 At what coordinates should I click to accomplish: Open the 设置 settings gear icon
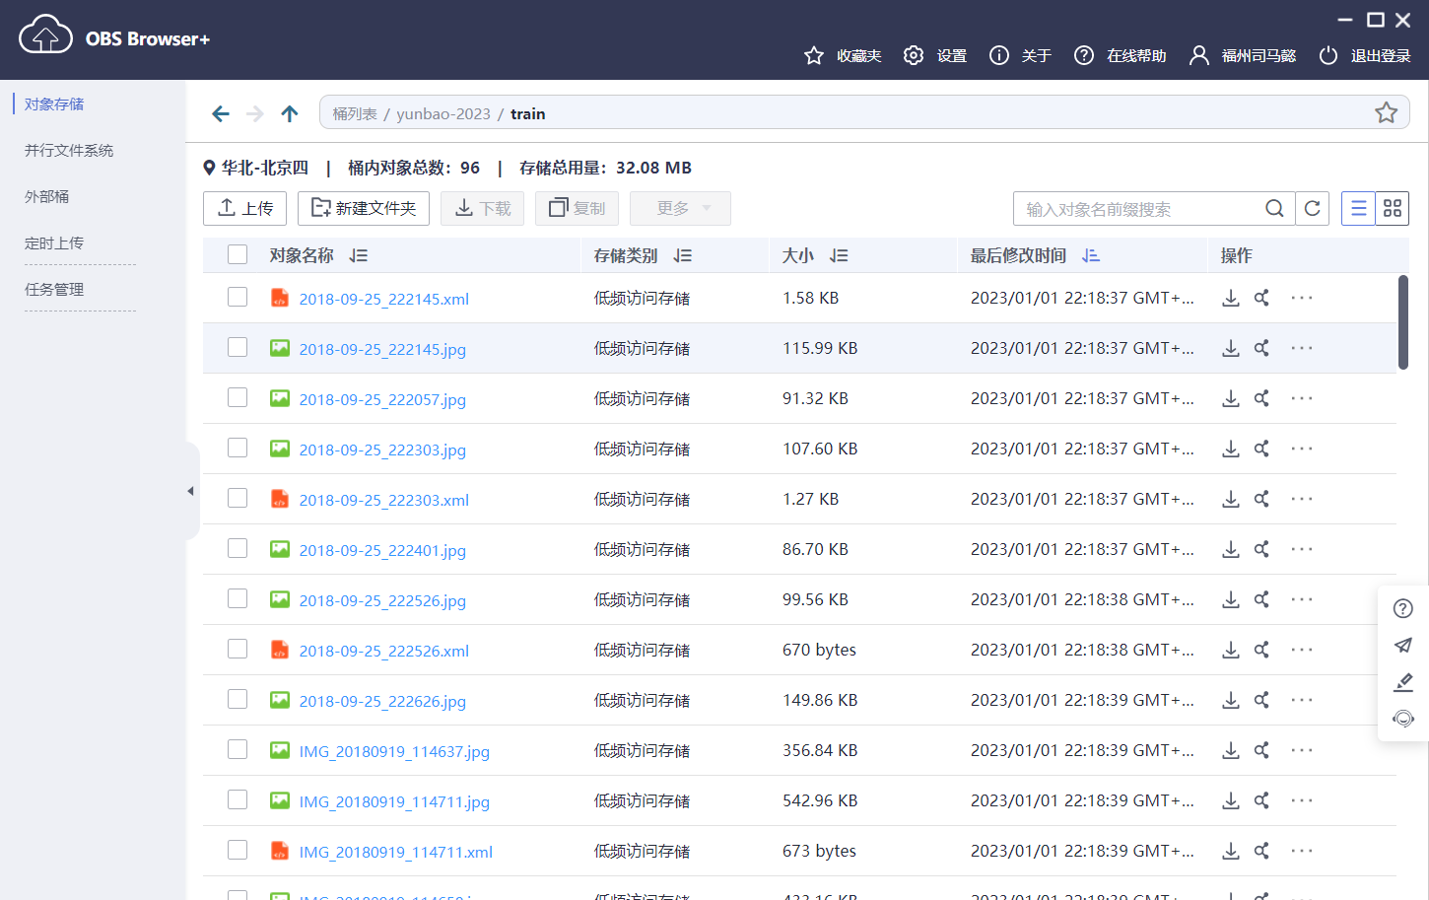click(913, 55)
